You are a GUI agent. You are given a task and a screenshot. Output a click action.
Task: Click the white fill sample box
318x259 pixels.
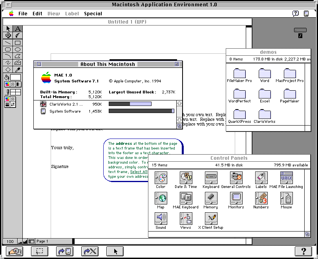click(15, 77)
